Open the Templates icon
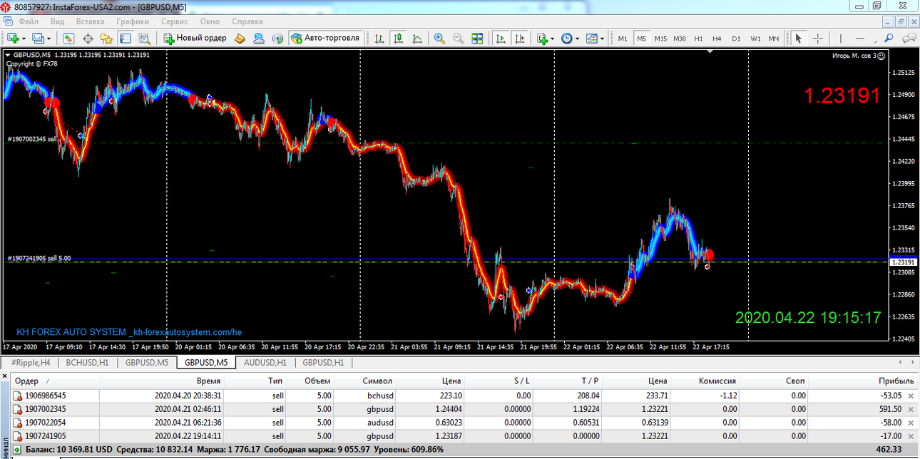Viewport: 920px width, 459px height. [x=591, y=38]
